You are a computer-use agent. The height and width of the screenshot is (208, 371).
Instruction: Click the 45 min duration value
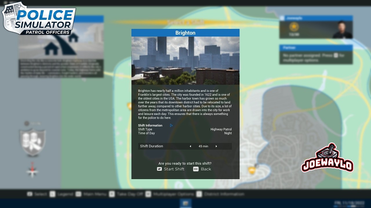(x=203, y=146)
